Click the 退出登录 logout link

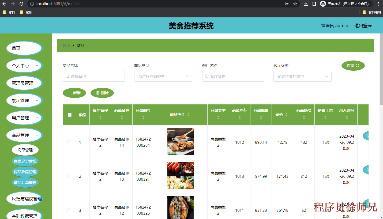tap(363, 25)
